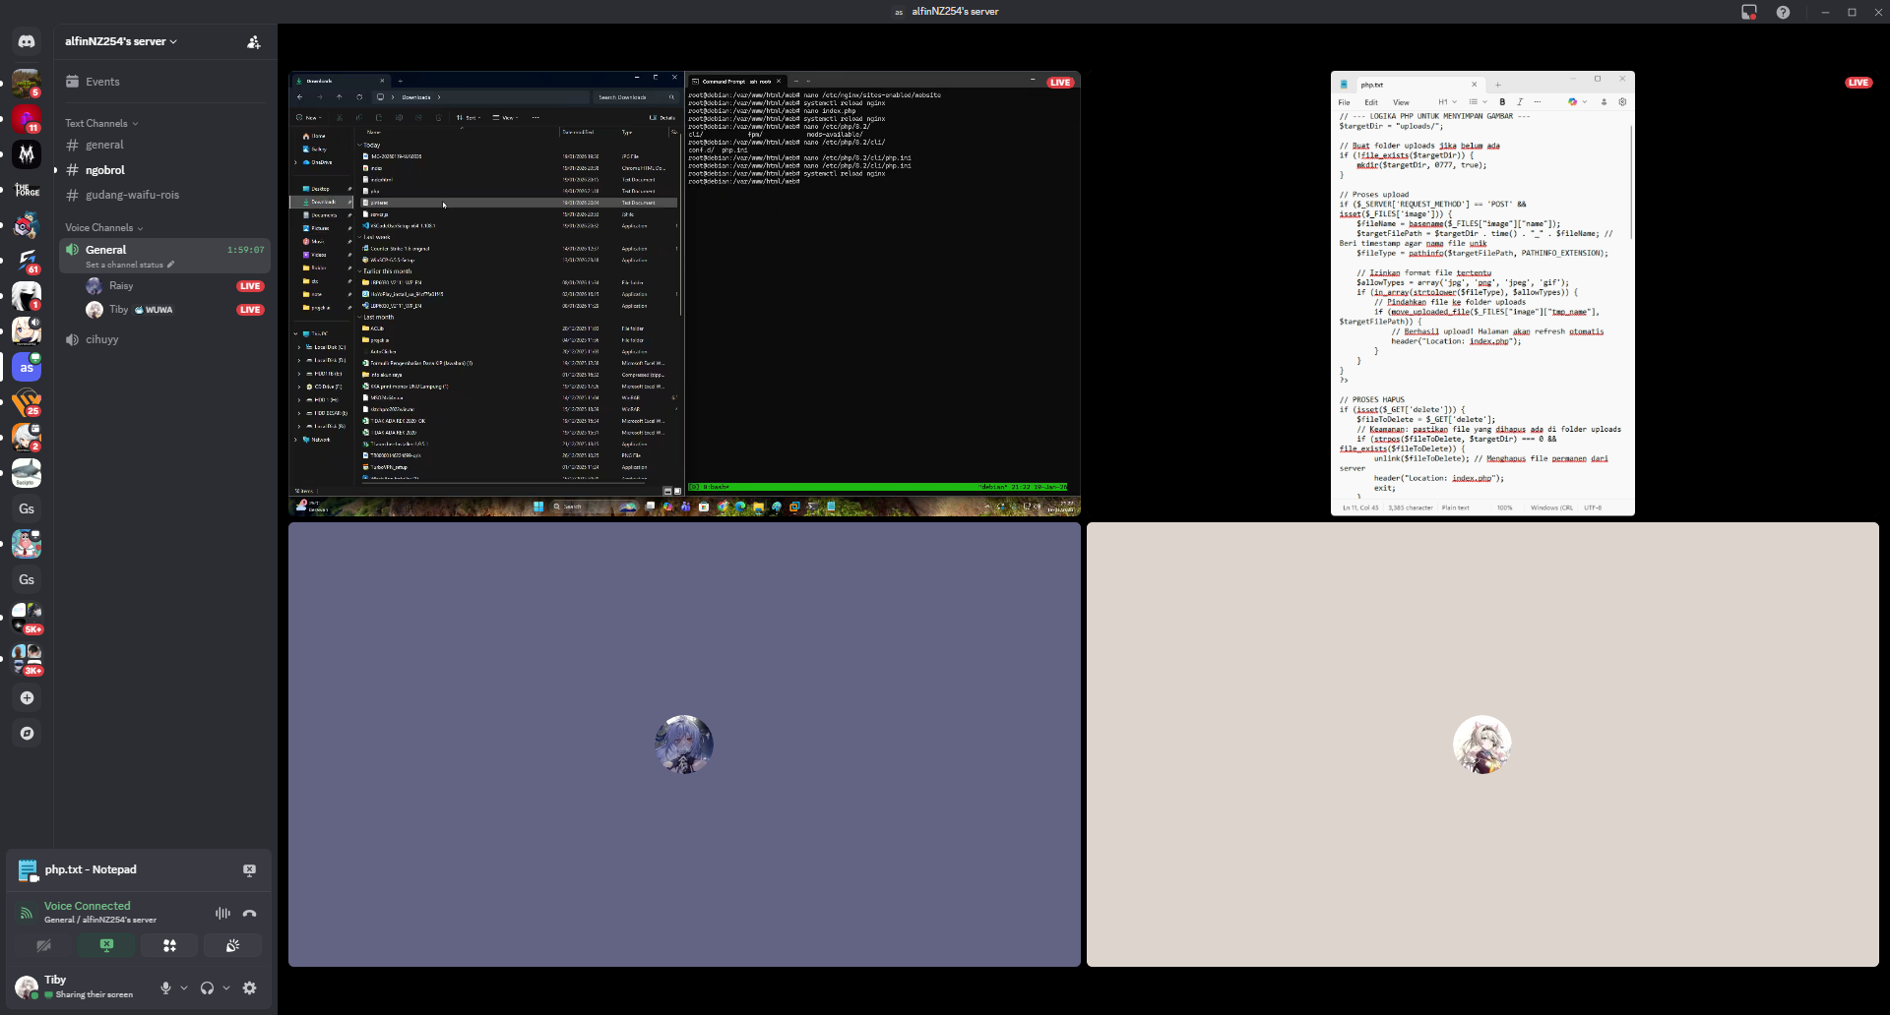The image size is (1890, 1015).
Task: Open the Events page
Action: 102,82
